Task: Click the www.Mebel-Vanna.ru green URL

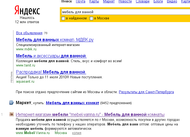Action: tap(33, 133)
